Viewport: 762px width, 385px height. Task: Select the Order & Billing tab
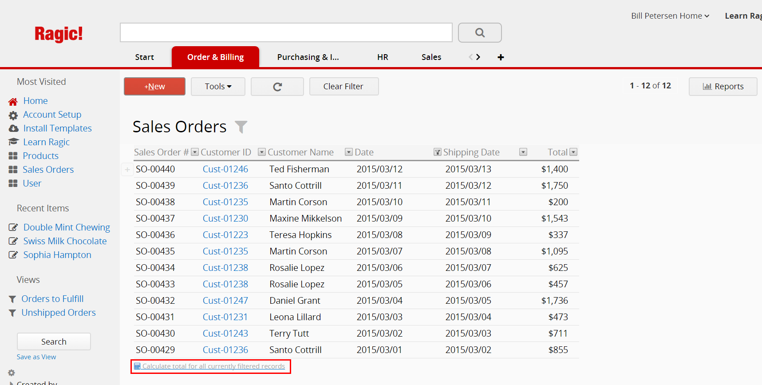[215, 57]
